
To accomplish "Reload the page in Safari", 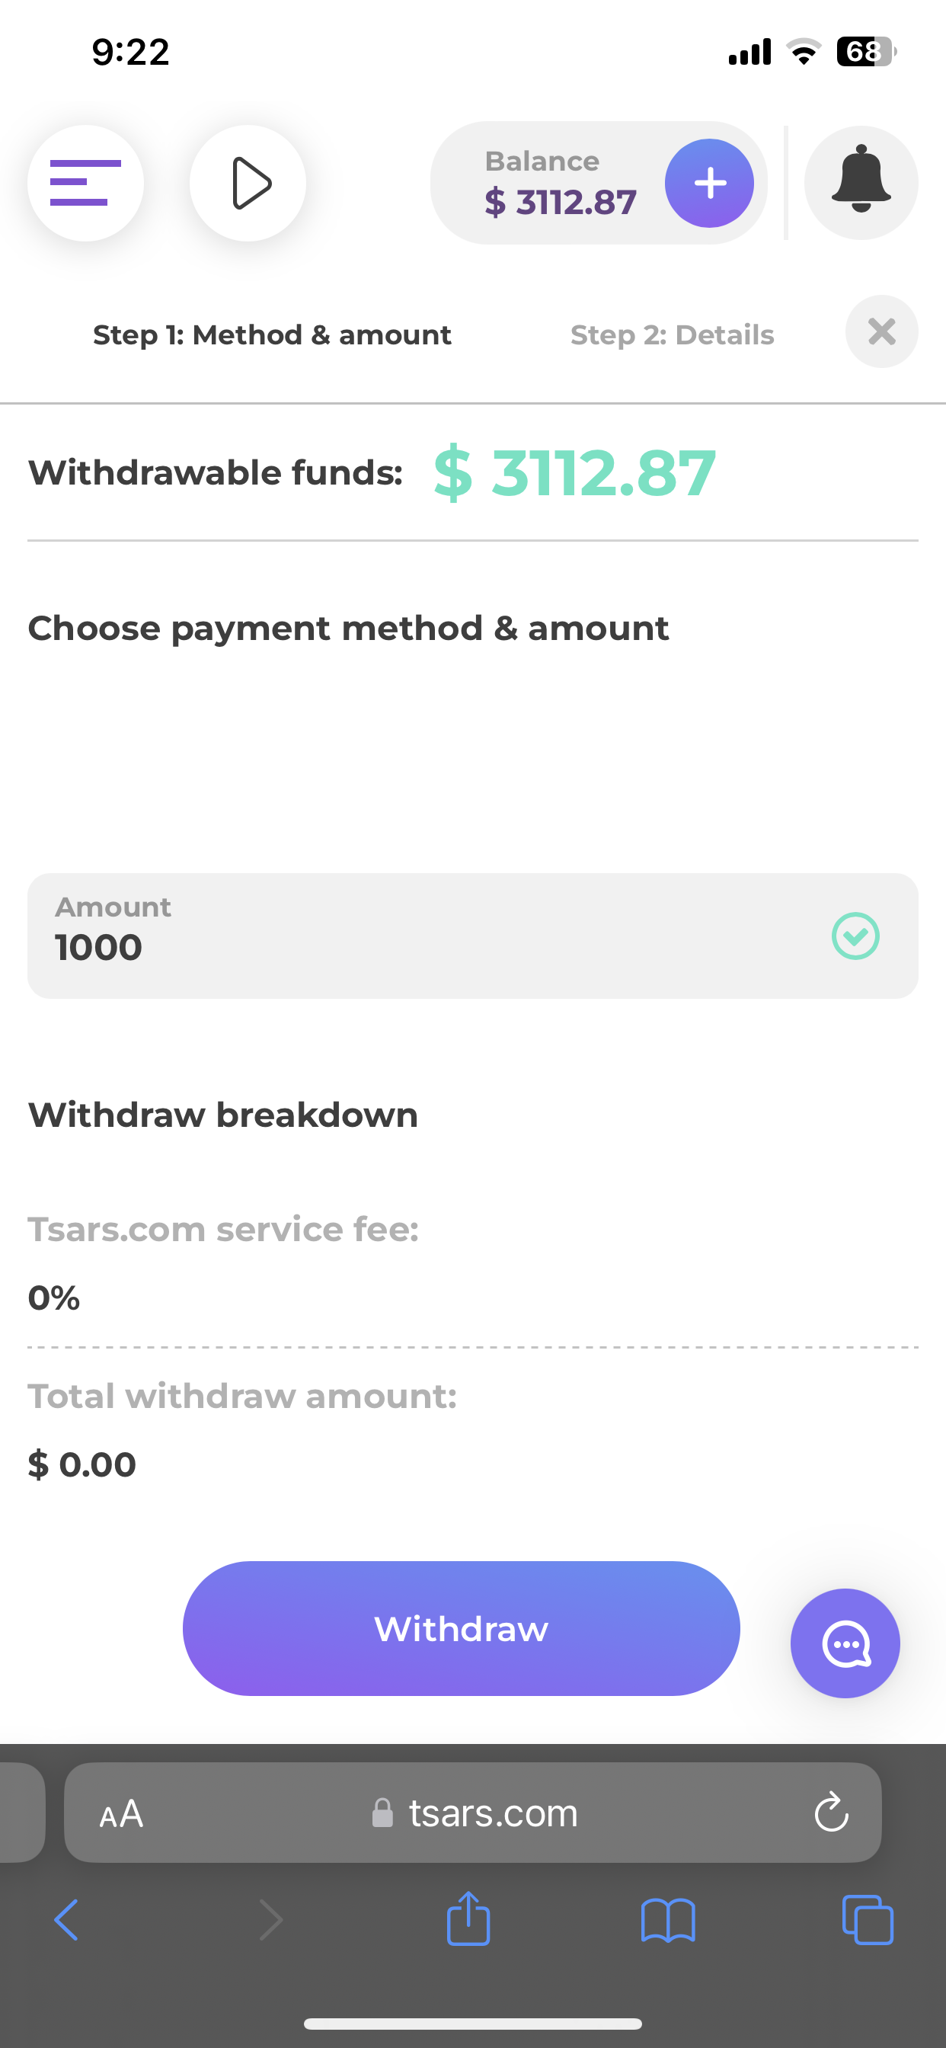I will tap(832, 1812).
